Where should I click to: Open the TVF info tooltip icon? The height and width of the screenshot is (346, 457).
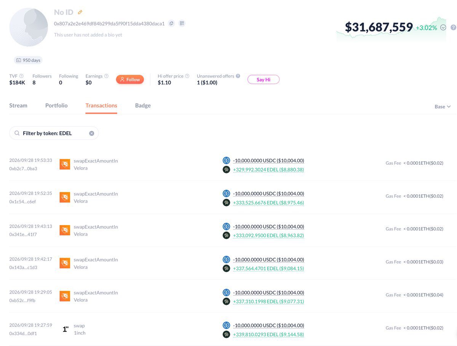coord(21,76)
